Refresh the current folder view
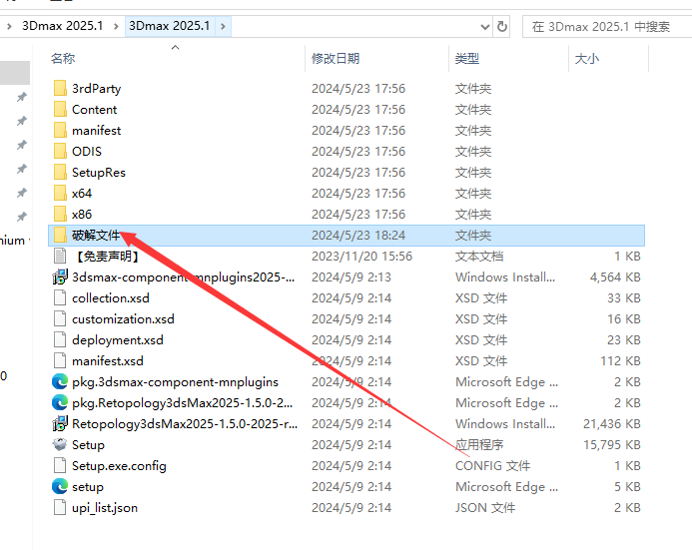692x550 pixels. pyautogui.click(x=502, y=27)
